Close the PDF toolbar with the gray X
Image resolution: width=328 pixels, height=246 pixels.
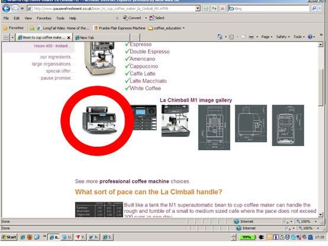coord(117,18)
